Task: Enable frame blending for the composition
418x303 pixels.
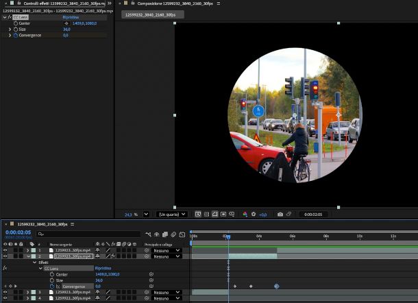Action: click(x=165, y=234)
